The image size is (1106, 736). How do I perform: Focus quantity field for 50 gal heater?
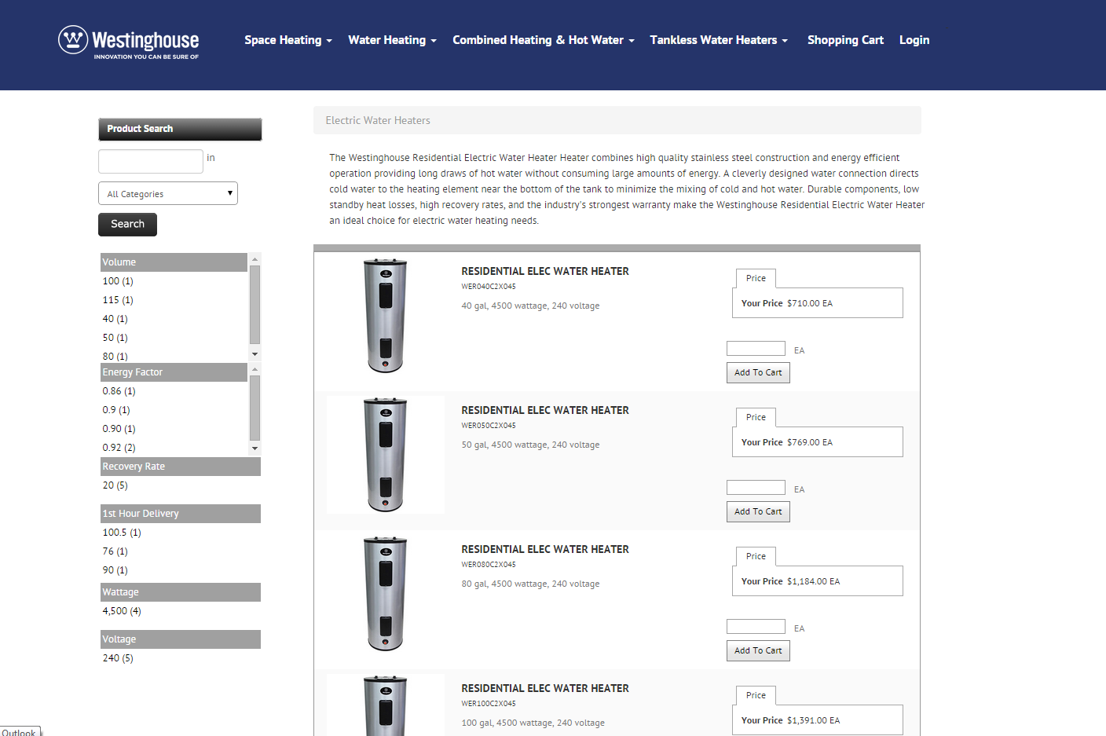(x=756, y=488)
